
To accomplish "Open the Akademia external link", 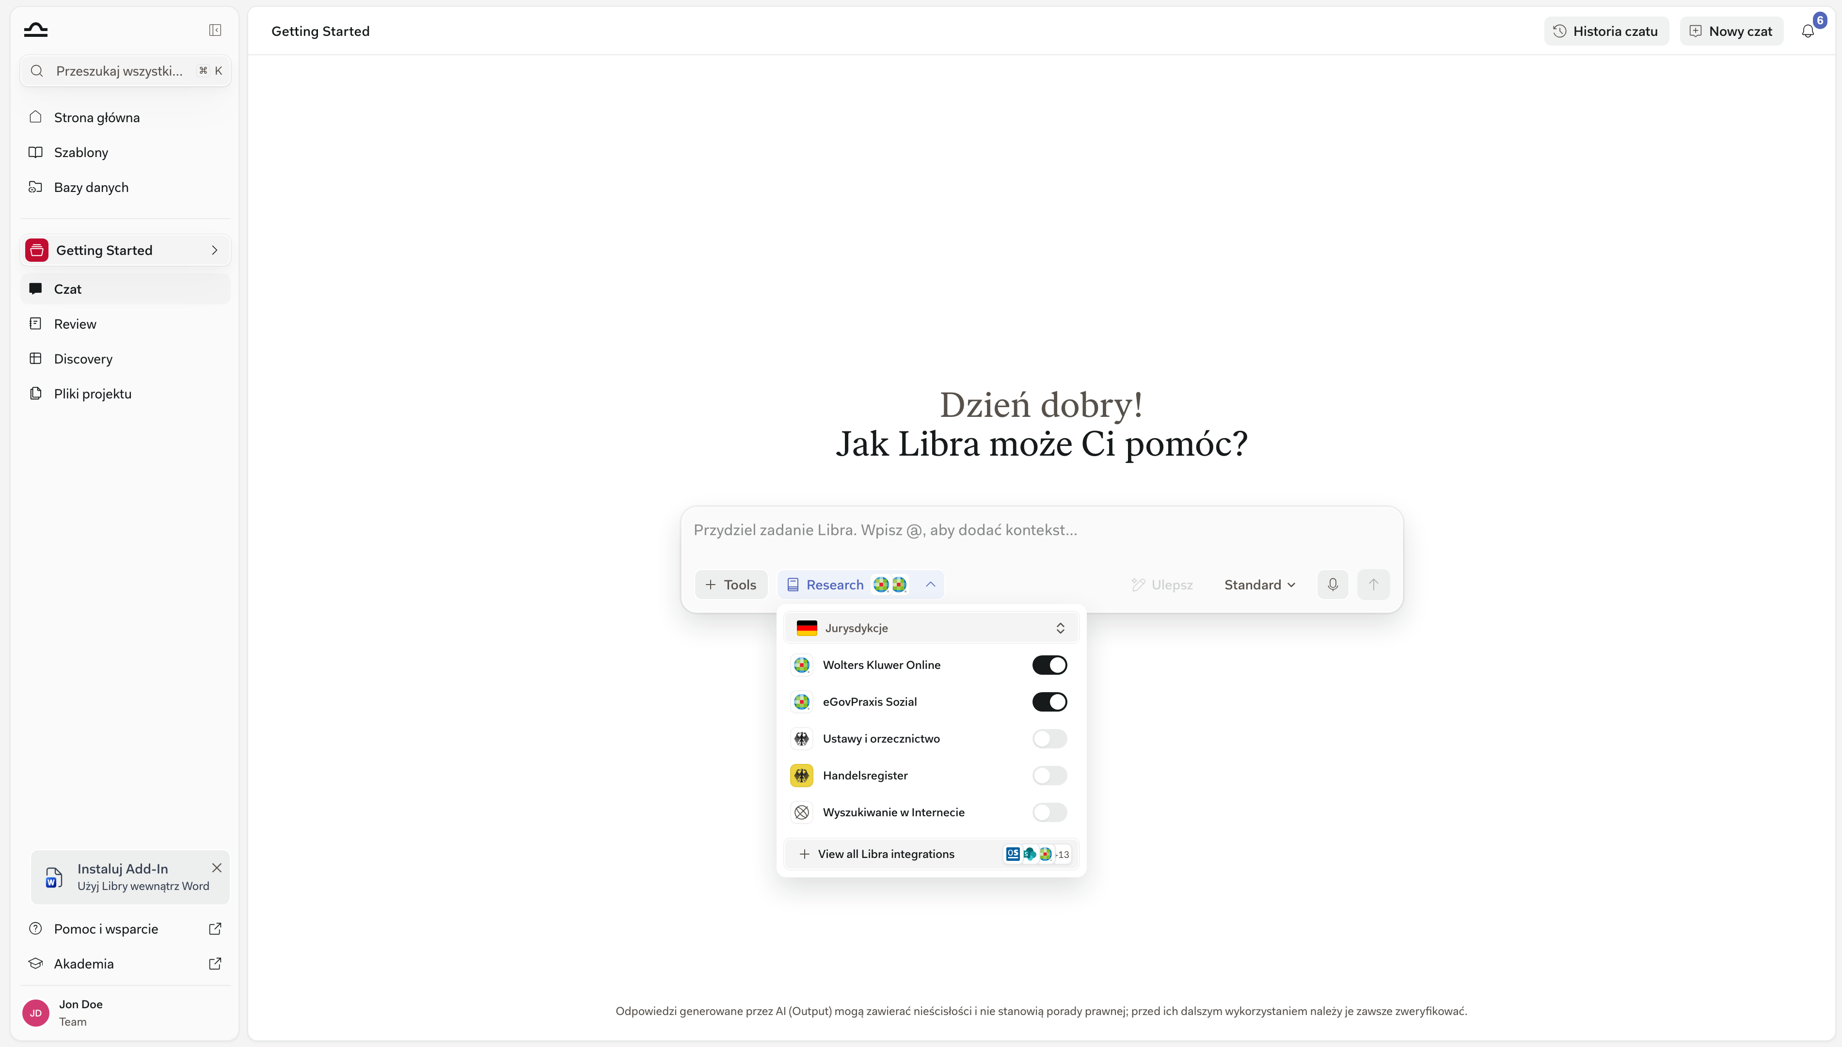I will pyautogui.click(x=125, y=964).
